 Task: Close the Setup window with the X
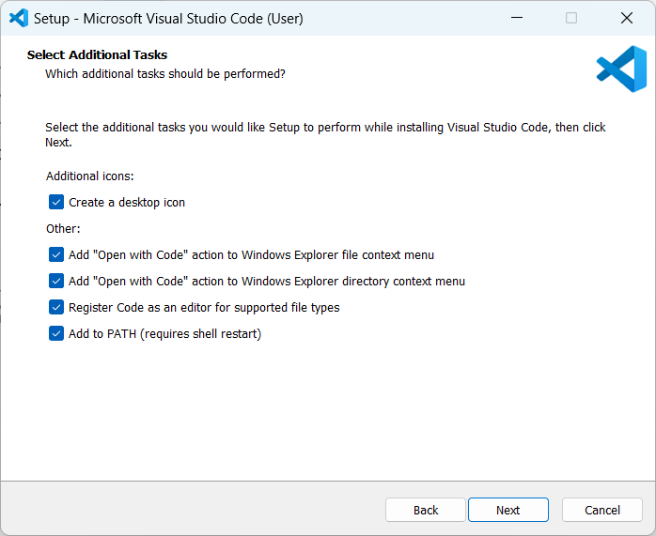(x=627, y=18)
